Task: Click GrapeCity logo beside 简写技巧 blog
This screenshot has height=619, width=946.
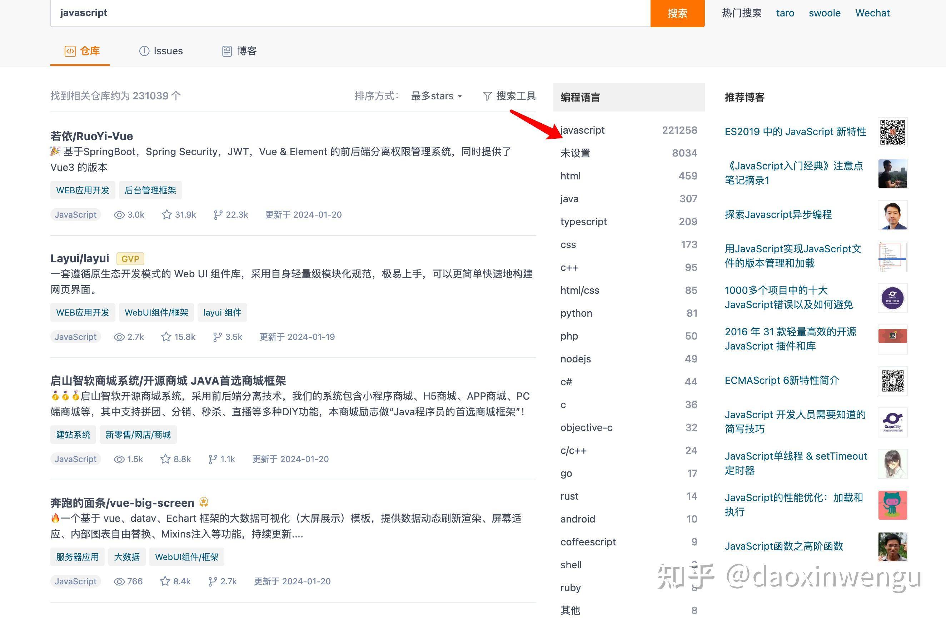Action: [892, 422]
